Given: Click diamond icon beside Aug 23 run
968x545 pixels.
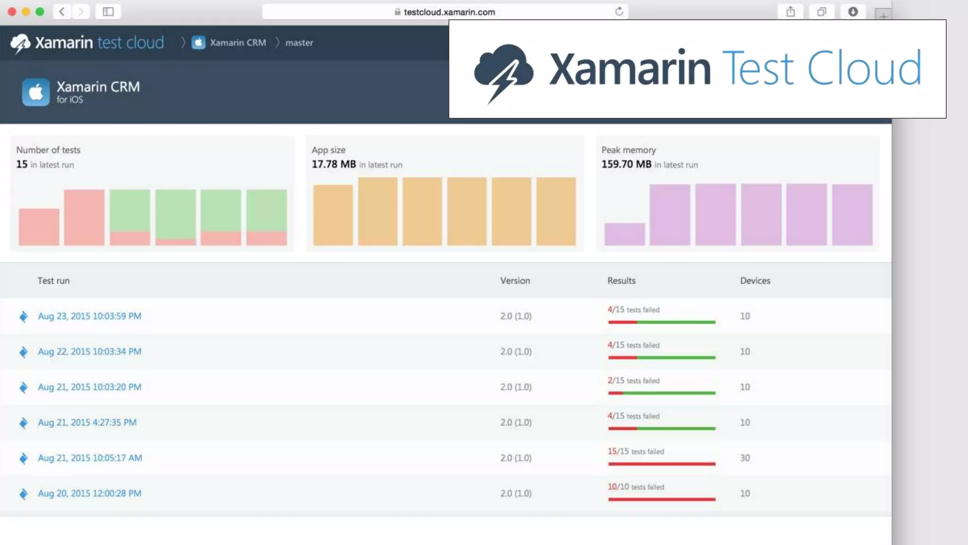Looking at the screenshot, I should (x=23, y=316).
